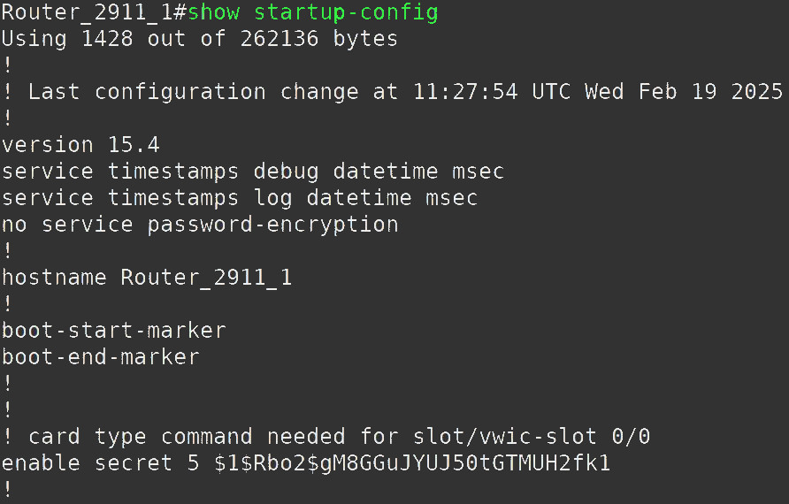
Task: Click the green 'show startup-config' command text
Action: pos(313,12)
